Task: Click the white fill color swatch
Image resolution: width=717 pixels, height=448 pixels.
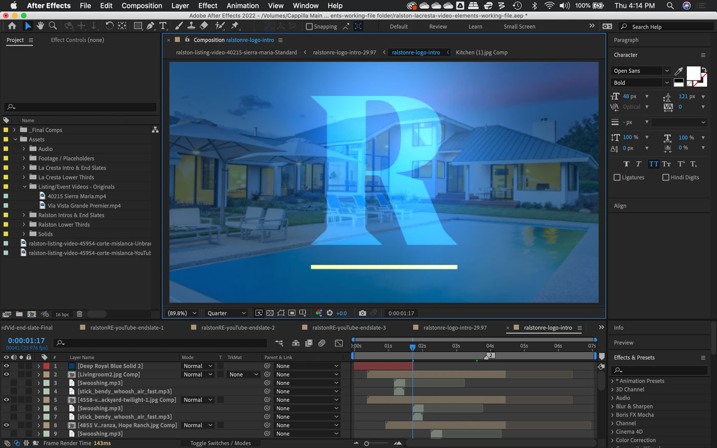Action: click(x=693, y=73)
